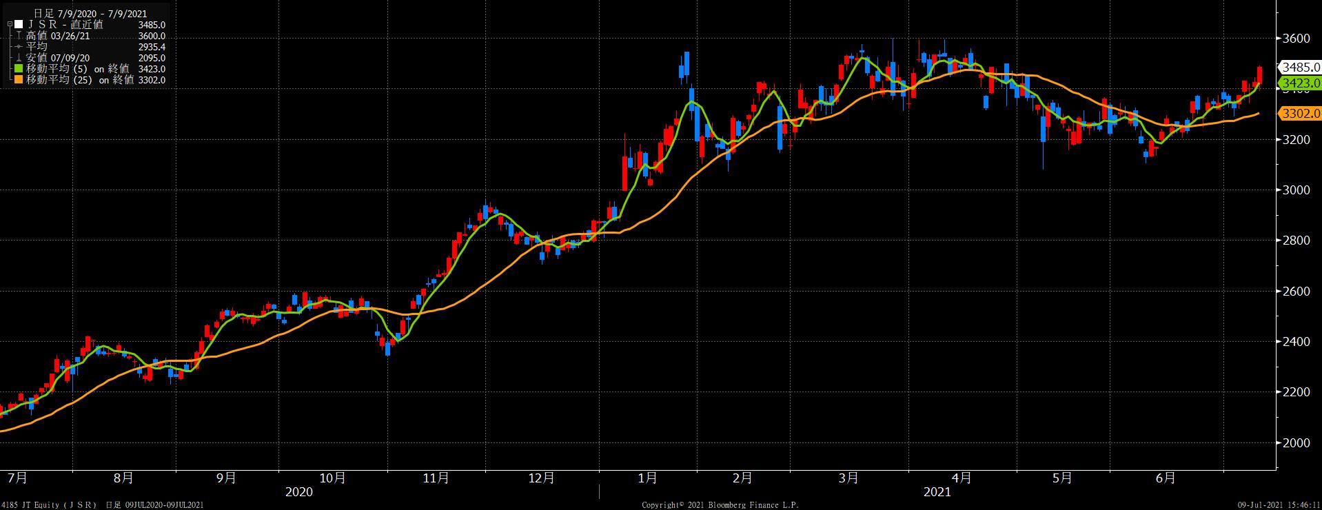Click the legend date range header 7/9/2020 - 7/9/2021
The height and width of the screenshot is (510, 1322).
tap(90, 14)
